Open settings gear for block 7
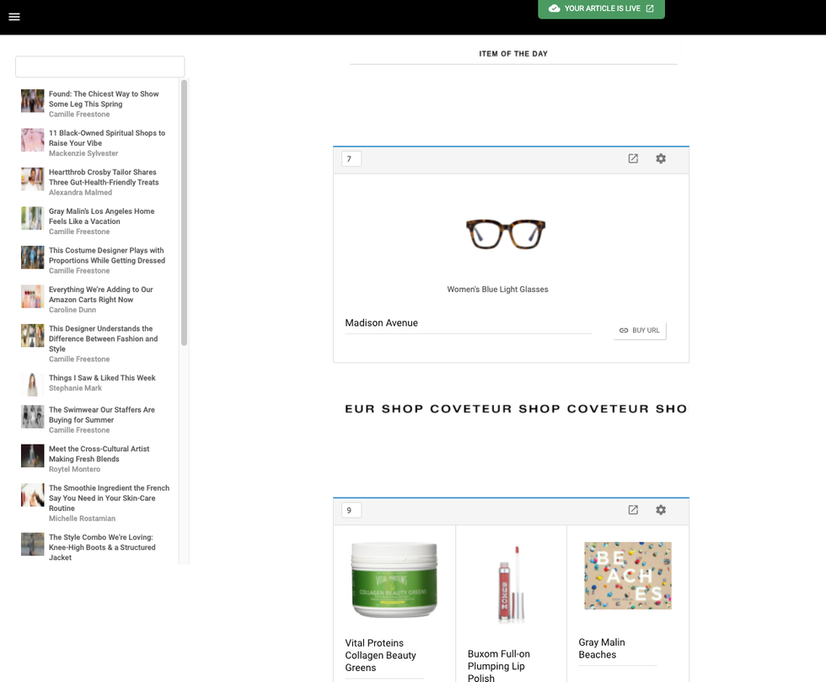The height and width of the screenshot is (682, 826). pos(661,158)
